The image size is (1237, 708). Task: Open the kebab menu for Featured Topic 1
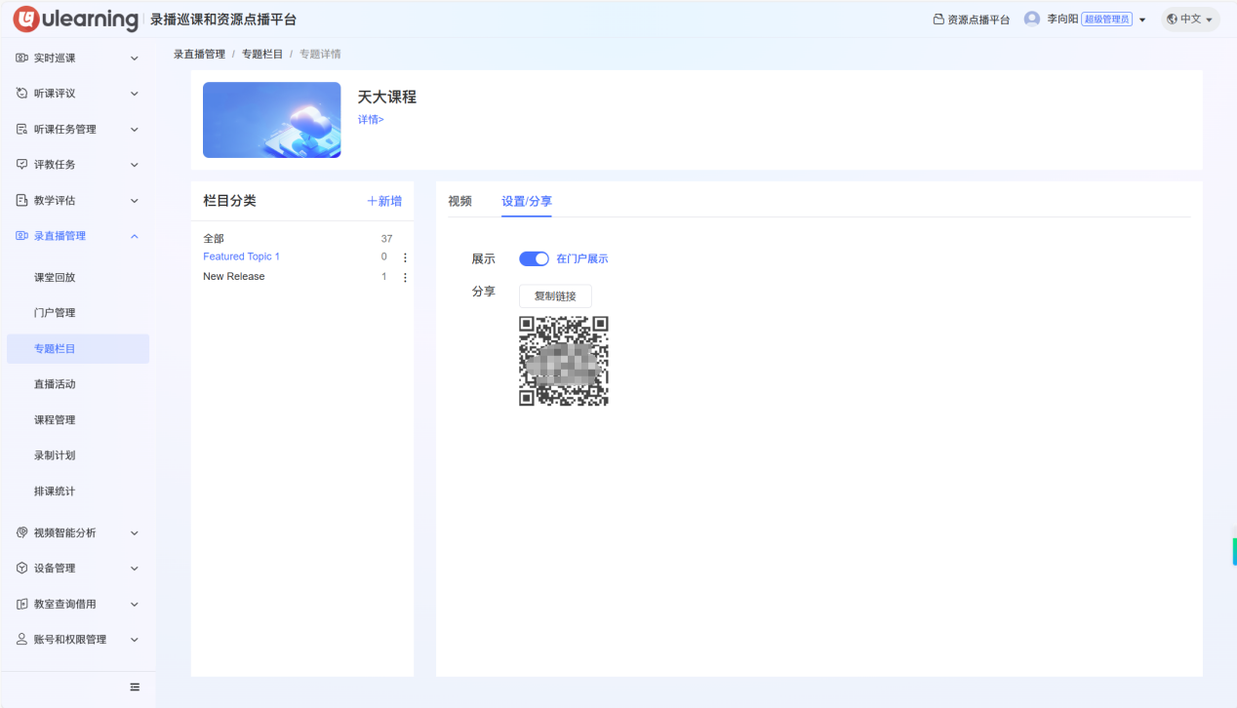(x=405, y=256)
